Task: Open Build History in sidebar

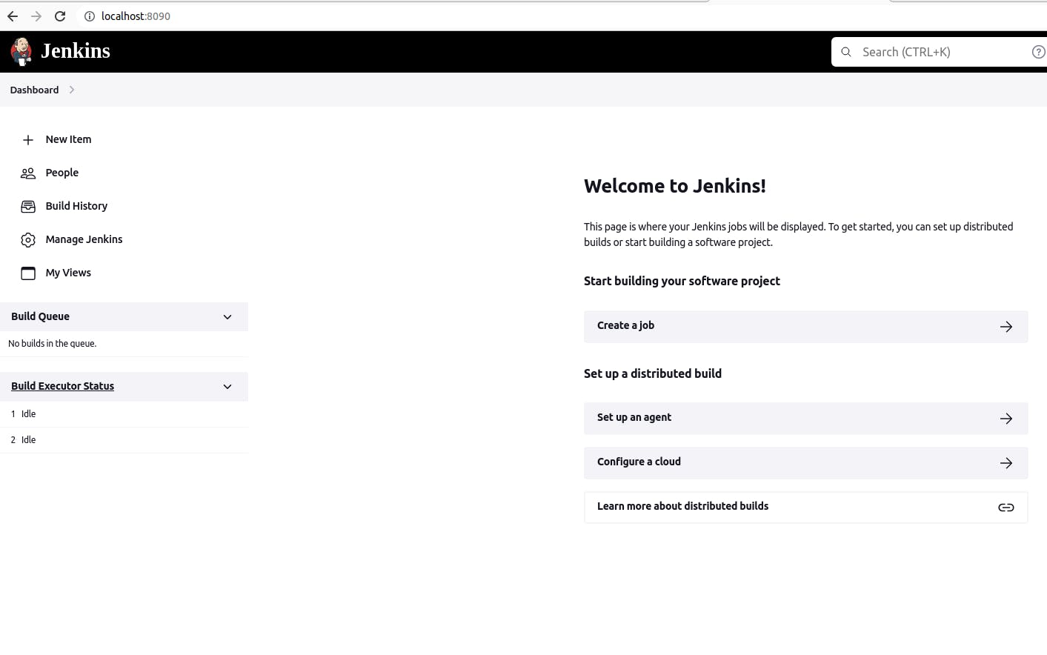Action: [x=76, y=206]
